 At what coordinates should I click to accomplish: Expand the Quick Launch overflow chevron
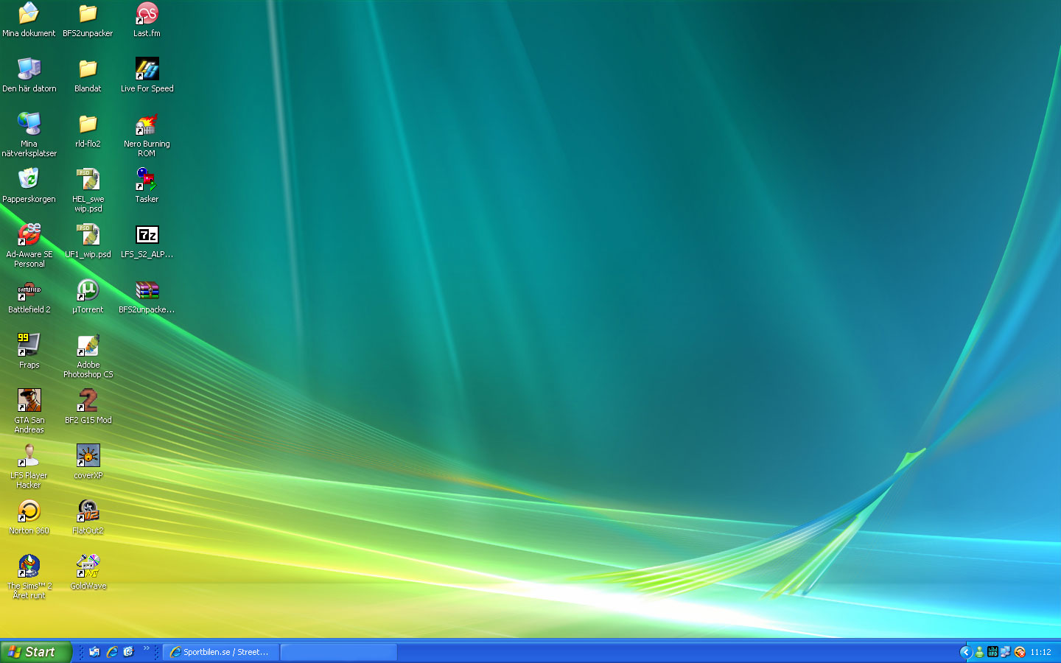pos(146,649)
